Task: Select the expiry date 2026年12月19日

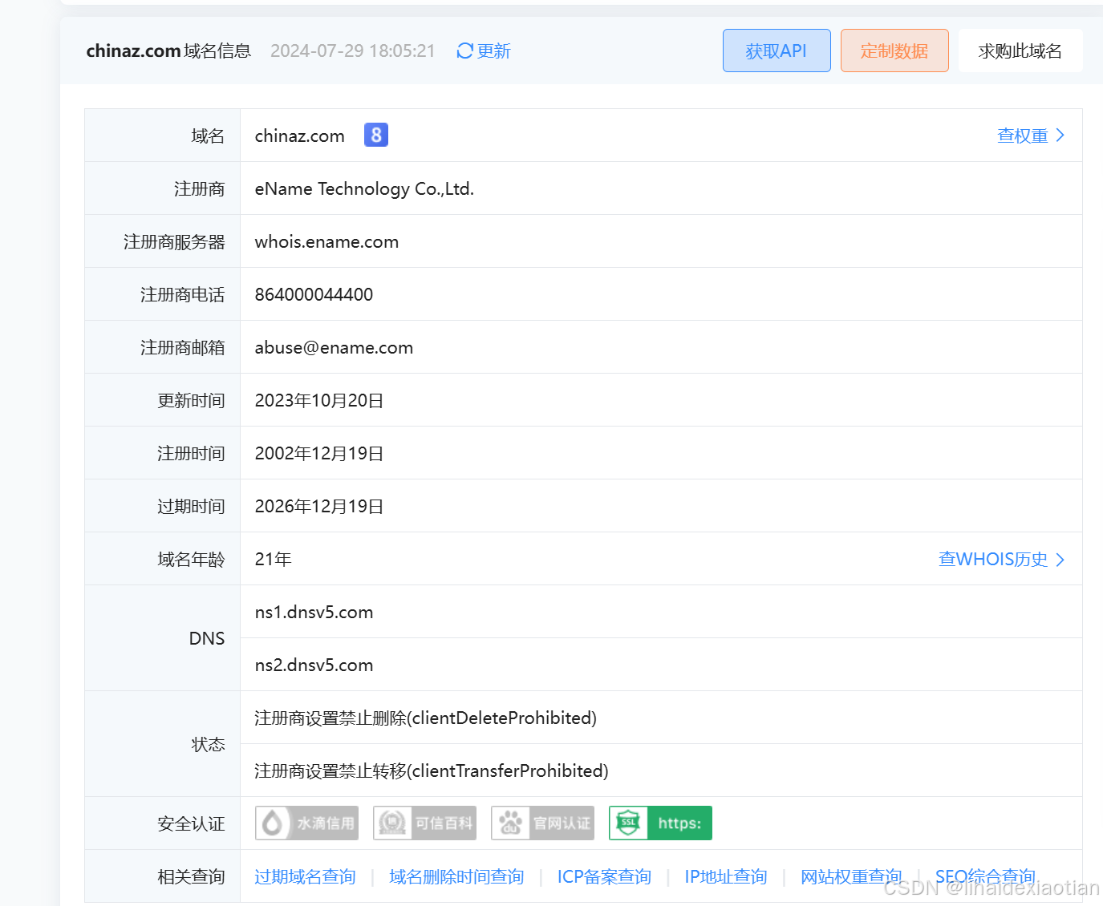Action: click(x=319, y=506)
